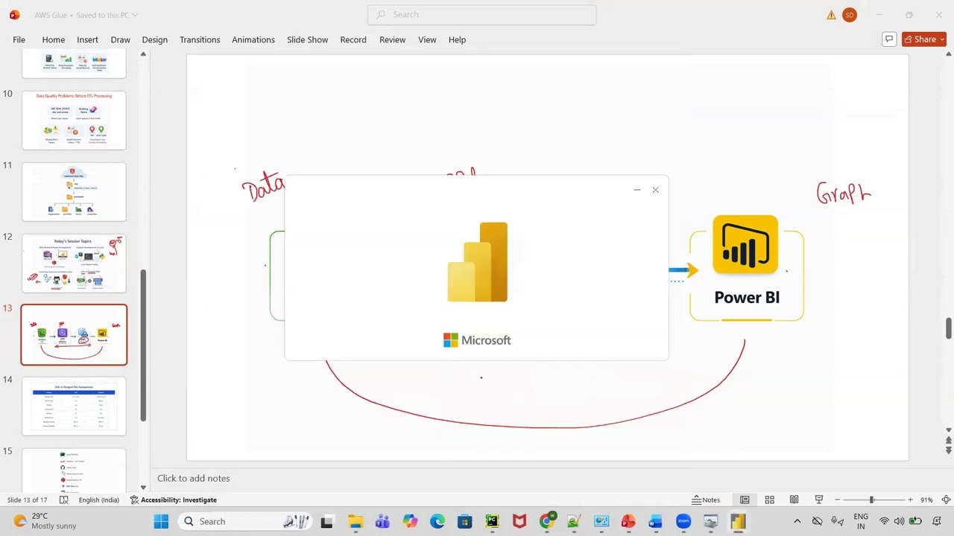Switch to Normal view
This screenshot has width=954, height=536.
point(745,500)
